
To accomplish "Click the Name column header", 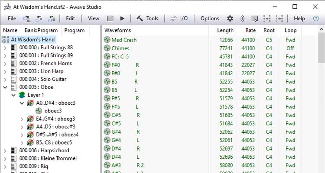I will pyautogui.click(x=10, y=30).
